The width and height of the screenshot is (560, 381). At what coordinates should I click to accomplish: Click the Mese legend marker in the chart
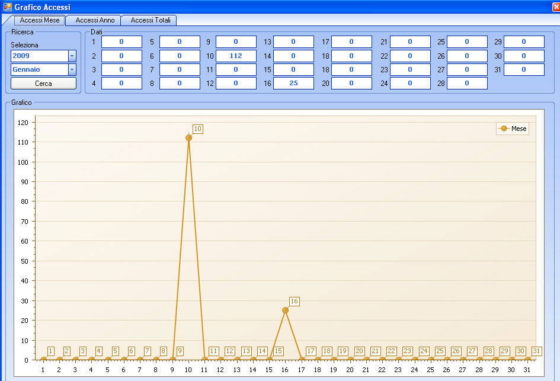504,129
